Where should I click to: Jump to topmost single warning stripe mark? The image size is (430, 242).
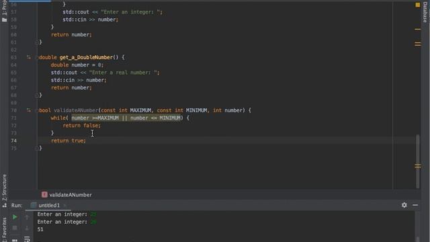click(418, 29)
